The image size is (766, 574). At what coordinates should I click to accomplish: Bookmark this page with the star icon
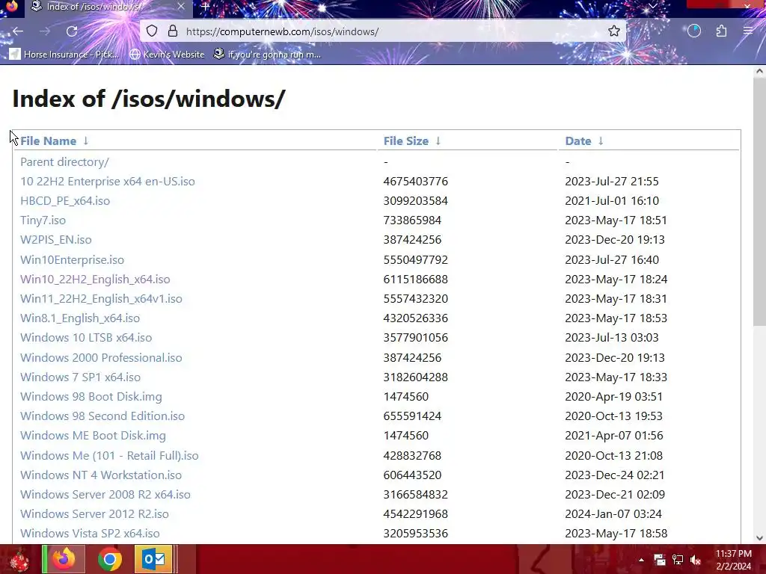pos(614,31)
